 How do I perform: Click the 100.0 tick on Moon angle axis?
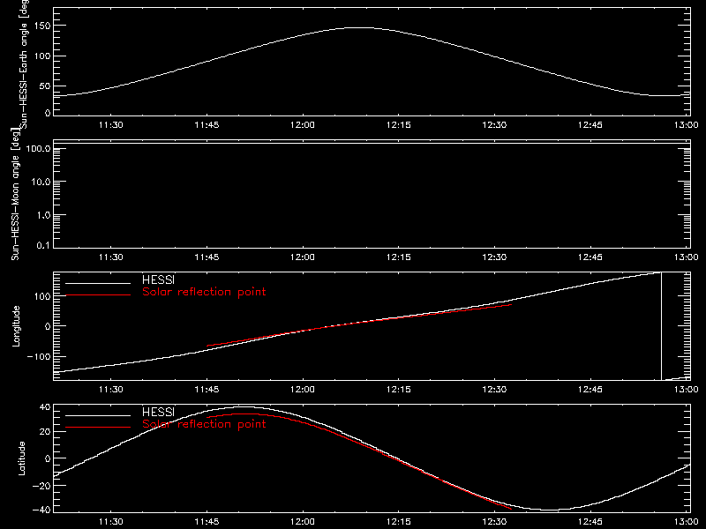click(39, 148)
